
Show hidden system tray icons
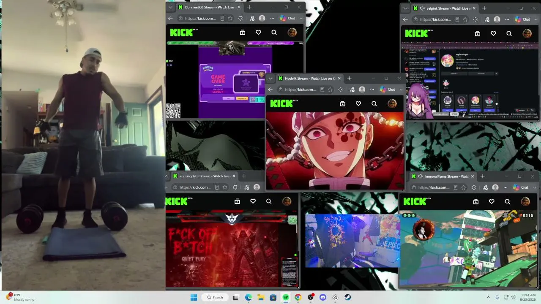tap(488, 297)
